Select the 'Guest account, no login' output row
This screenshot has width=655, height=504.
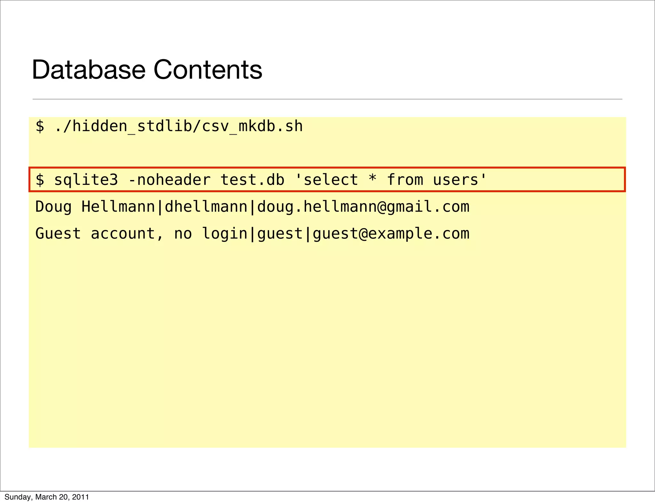click(252, 233)
